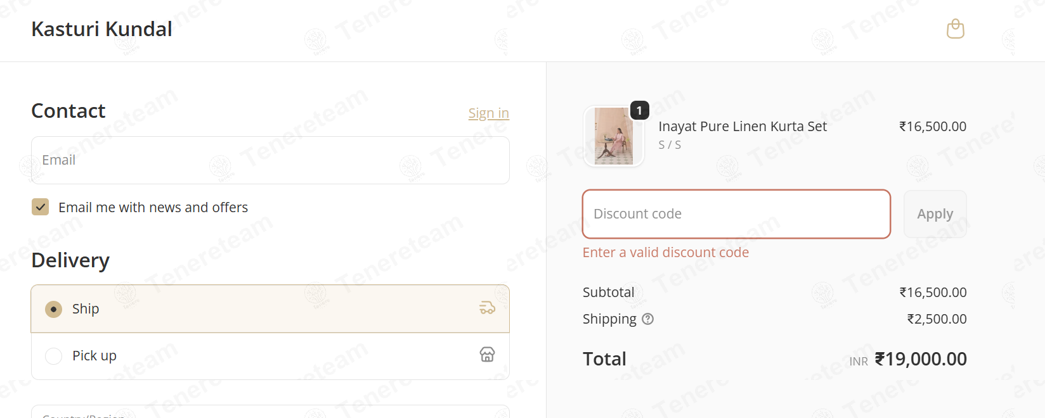Screen dimensions: 1045x418
Task: Open the Inayat Kurta Set product thumbnail
Action: [613, 136]
